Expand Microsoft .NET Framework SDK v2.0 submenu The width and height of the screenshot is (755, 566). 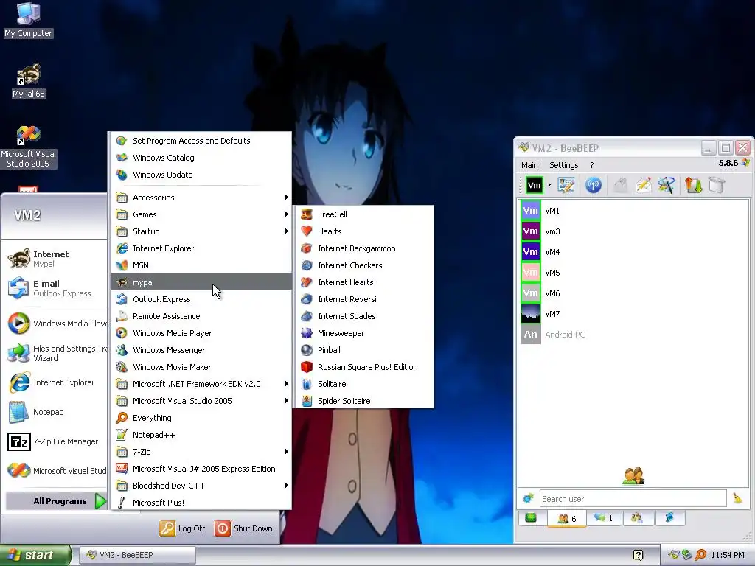tap(201, 384)
